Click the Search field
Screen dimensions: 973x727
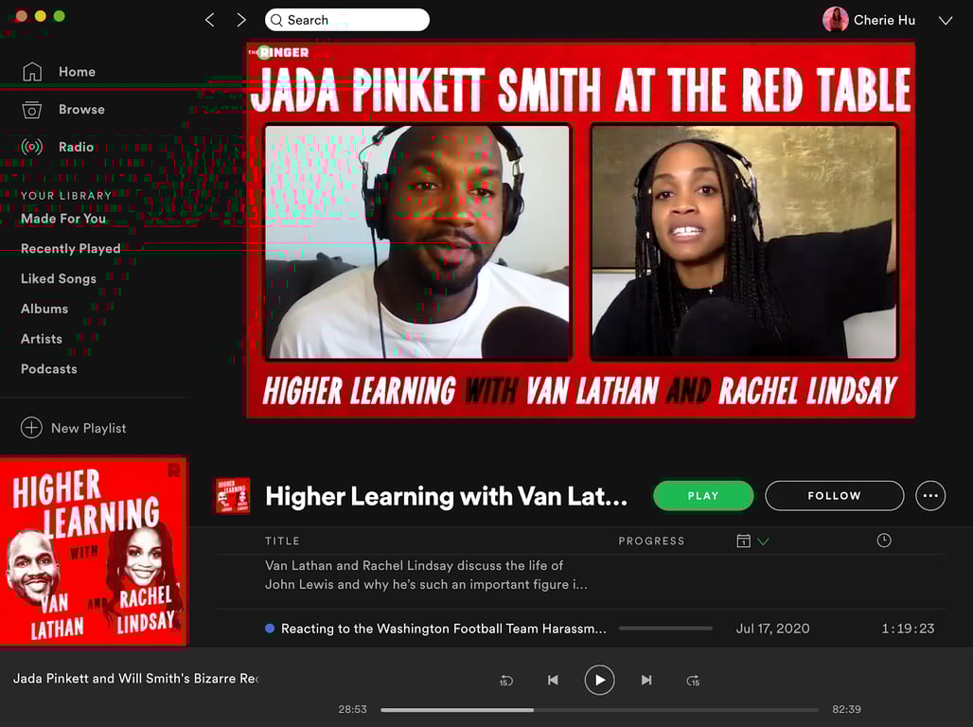pyautogui.click(x=346, y=20)
